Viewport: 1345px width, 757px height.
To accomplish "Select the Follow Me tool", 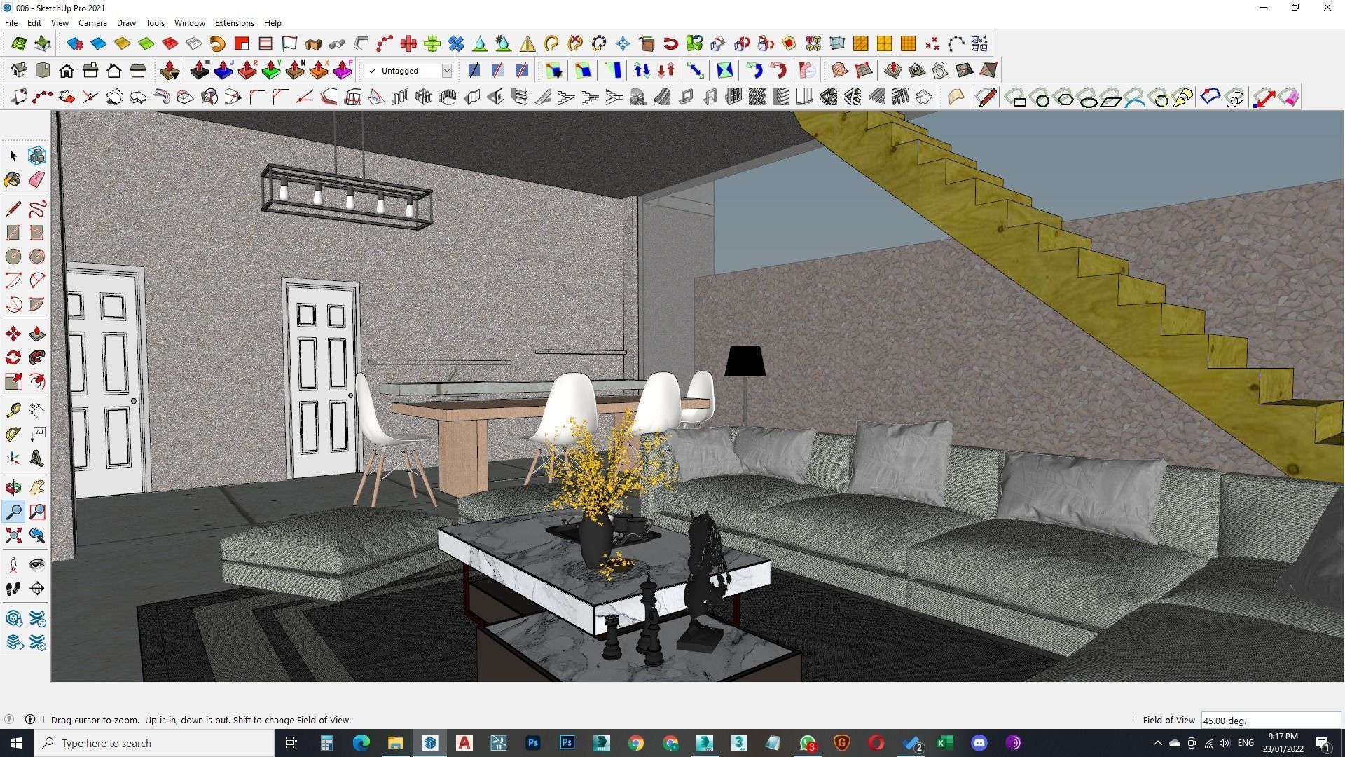I will point(37,358).
